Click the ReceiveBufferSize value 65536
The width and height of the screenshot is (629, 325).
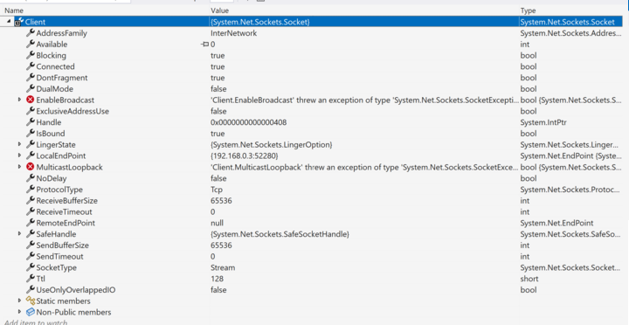click(221, 201)
